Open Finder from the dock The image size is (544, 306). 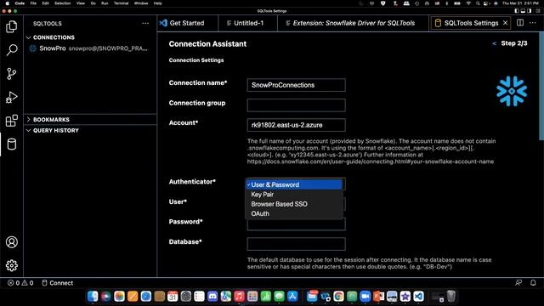(x=93, y=297)
